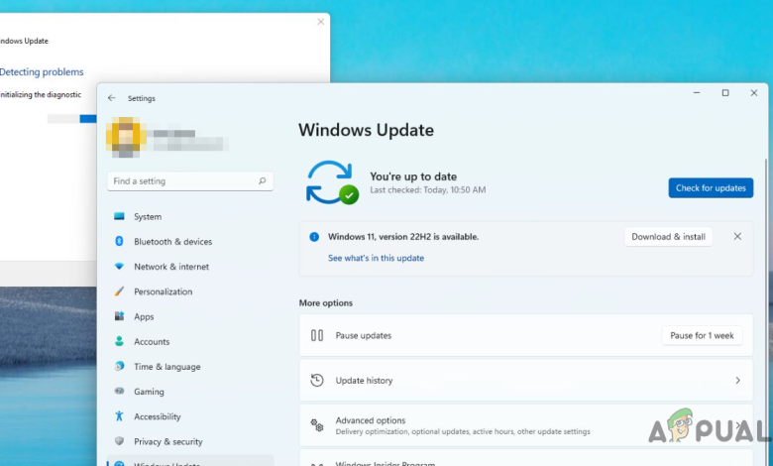This screenshot has height=466, width=773.
Task: Open Gaming settings category
Action: coord(190,392)
